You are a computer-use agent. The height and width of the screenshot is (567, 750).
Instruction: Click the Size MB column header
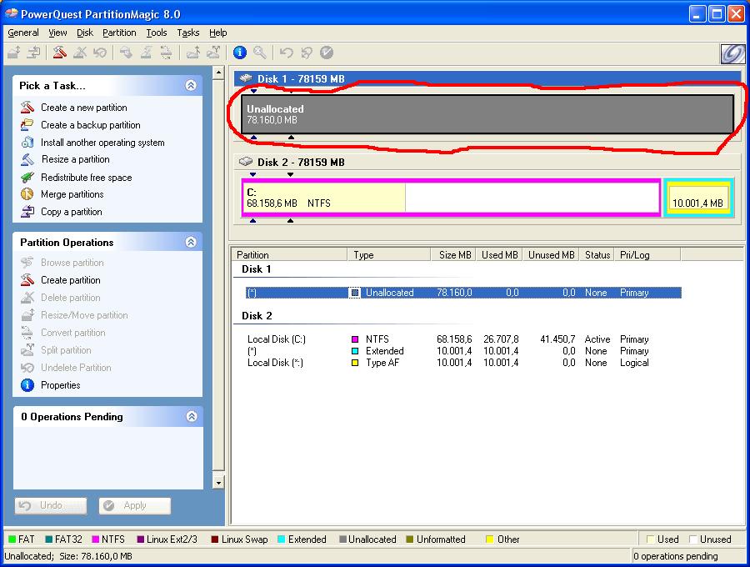pos(453,254)
